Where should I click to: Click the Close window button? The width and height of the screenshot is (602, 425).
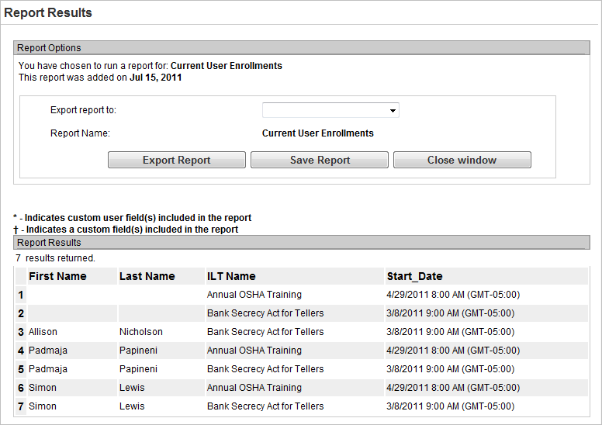click(x=462, y=161)
